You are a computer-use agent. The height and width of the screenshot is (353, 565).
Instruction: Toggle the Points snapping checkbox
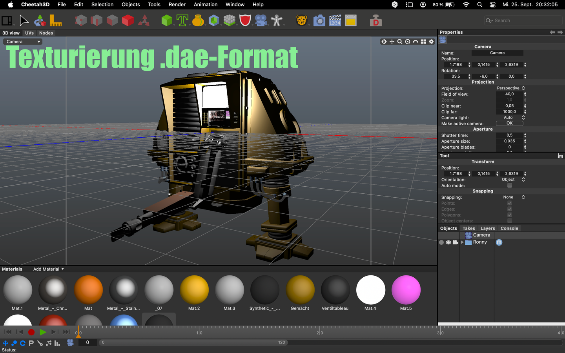pyautogui.click(x=510, y=203)
